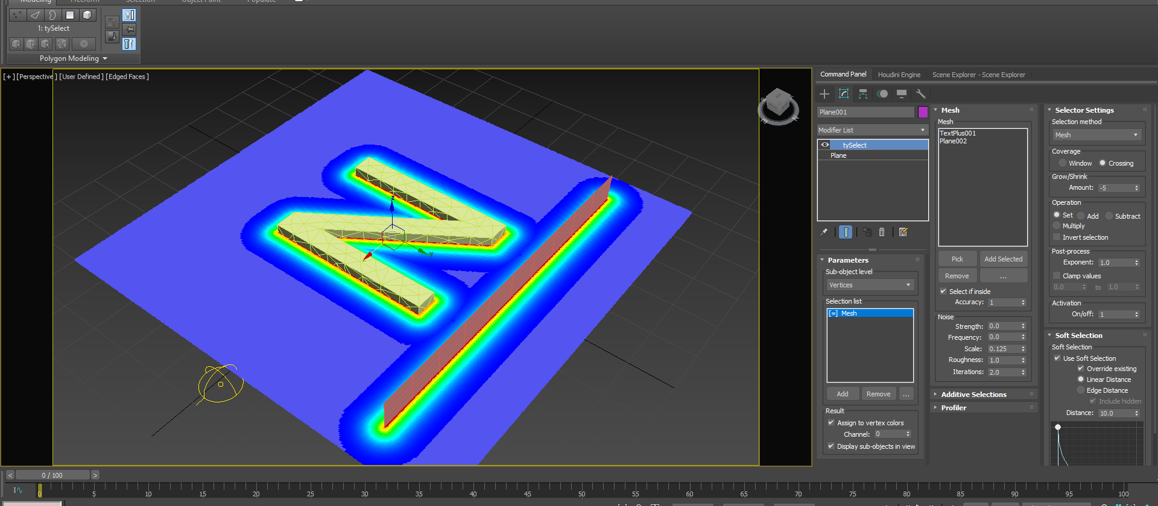Select the Subtract operation radio button
Screen dimensions: 1158x506
[1109, 216]
